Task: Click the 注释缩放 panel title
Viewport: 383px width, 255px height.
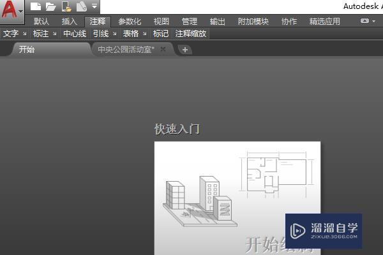Action: coord(191,34)
